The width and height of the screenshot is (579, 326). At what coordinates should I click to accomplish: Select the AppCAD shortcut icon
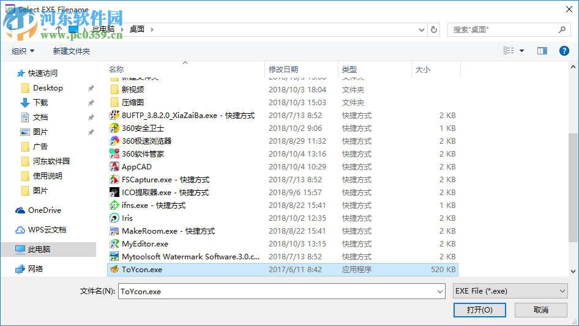click(114, 167)
